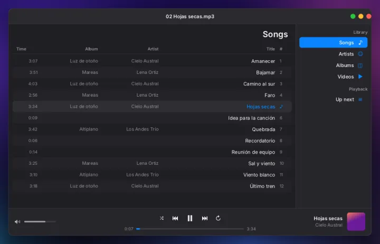The image size is (380, 244).
Task: Pause the current song
Action: pyautogui.click(x=190, y=218)
